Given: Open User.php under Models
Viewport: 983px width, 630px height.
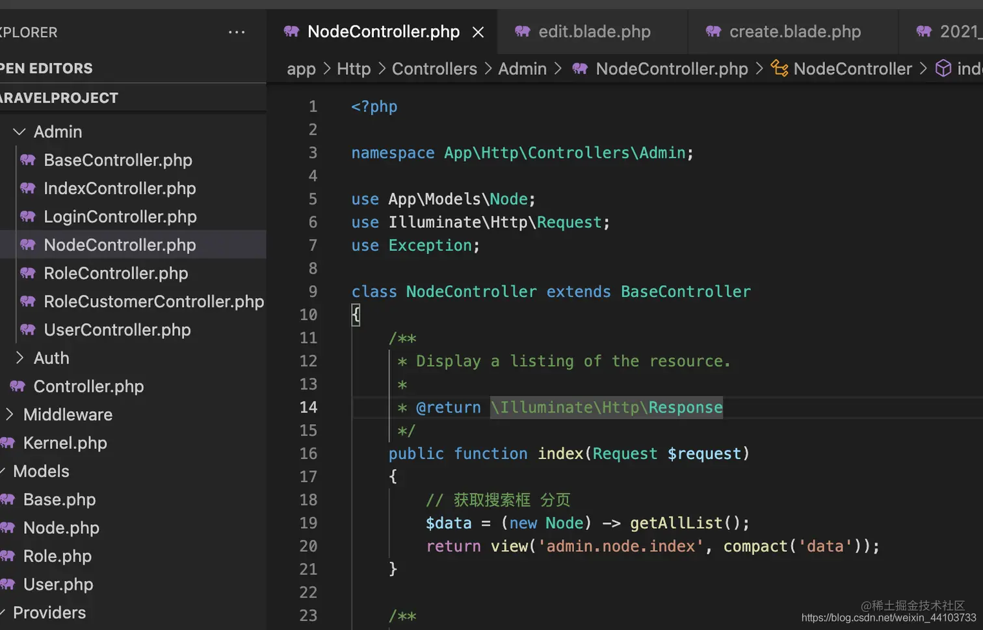Looking at the screenshot, I should click(x=58, y=585).
